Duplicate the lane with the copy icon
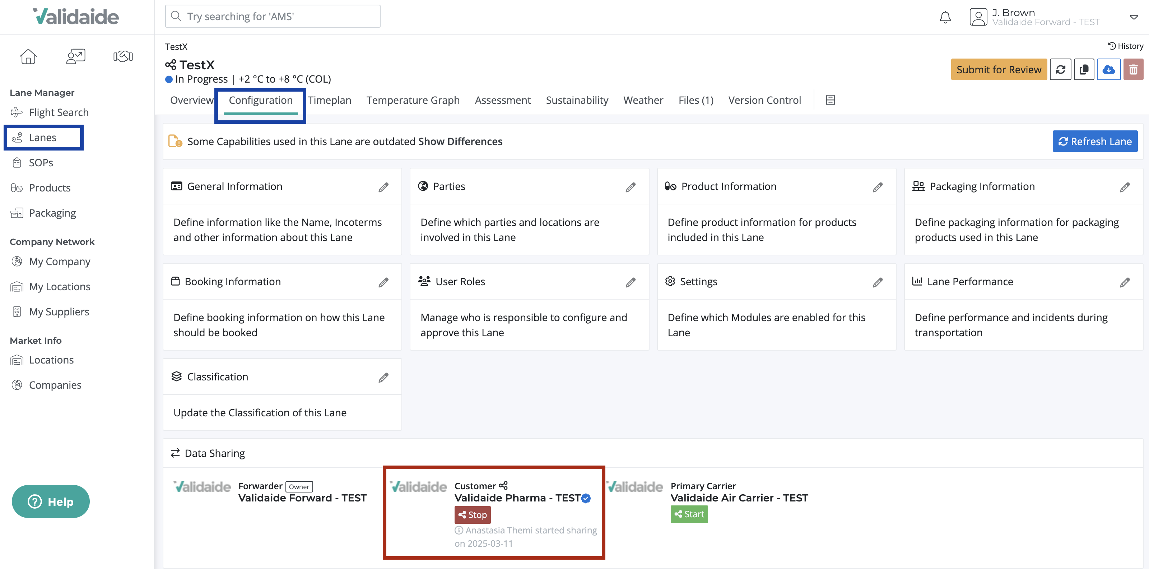The height and width of the screenshot is (569, 1149). pyautogui.click(x=1084, y=70)
